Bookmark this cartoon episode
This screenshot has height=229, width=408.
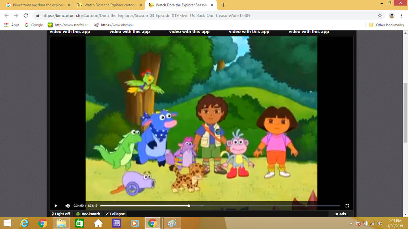[x=88, y=214]
